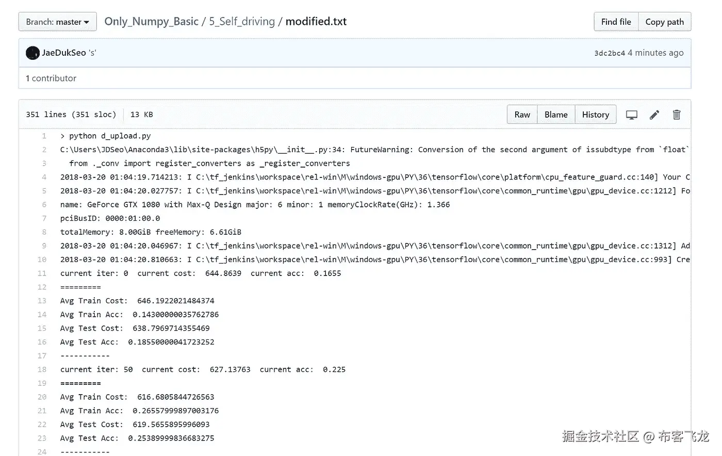
Task: Click line number 18
Action: [x=42, y=370]
